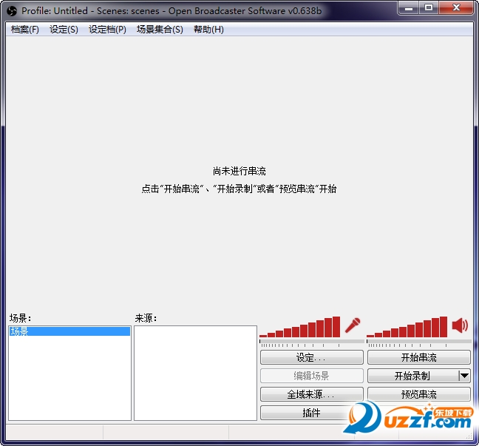Click the OBS logo in title bar
The image size is (479, 446).
coord(12,11)
